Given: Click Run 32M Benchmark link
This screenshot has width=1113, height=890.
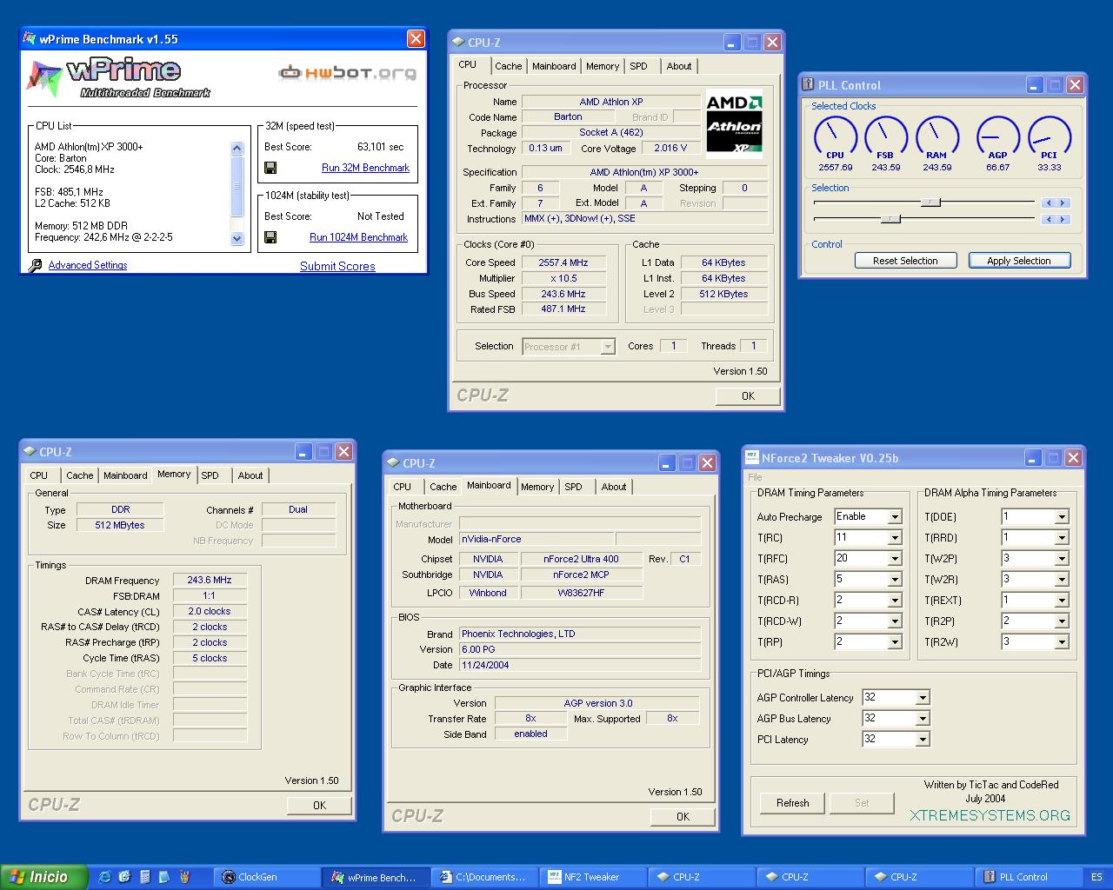Looking at the screenshot, I should [x=365, y=168].
